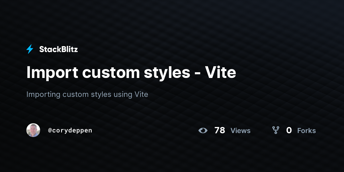
Task: Click the word custom in the bold title
Action: coord(111,73)
